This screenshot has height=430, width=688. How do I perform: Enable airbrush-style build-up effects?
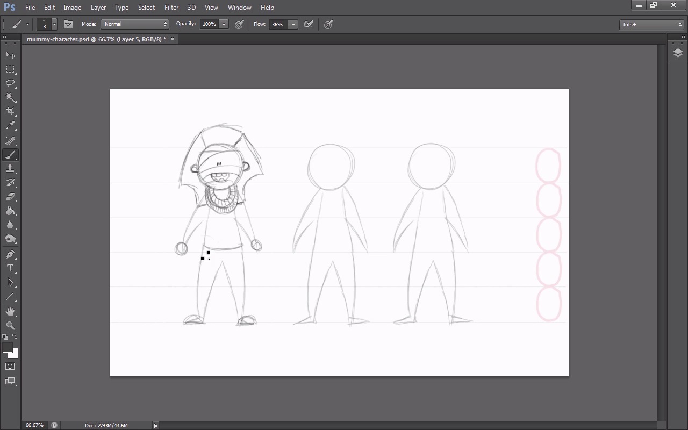[x=309, y=24]
